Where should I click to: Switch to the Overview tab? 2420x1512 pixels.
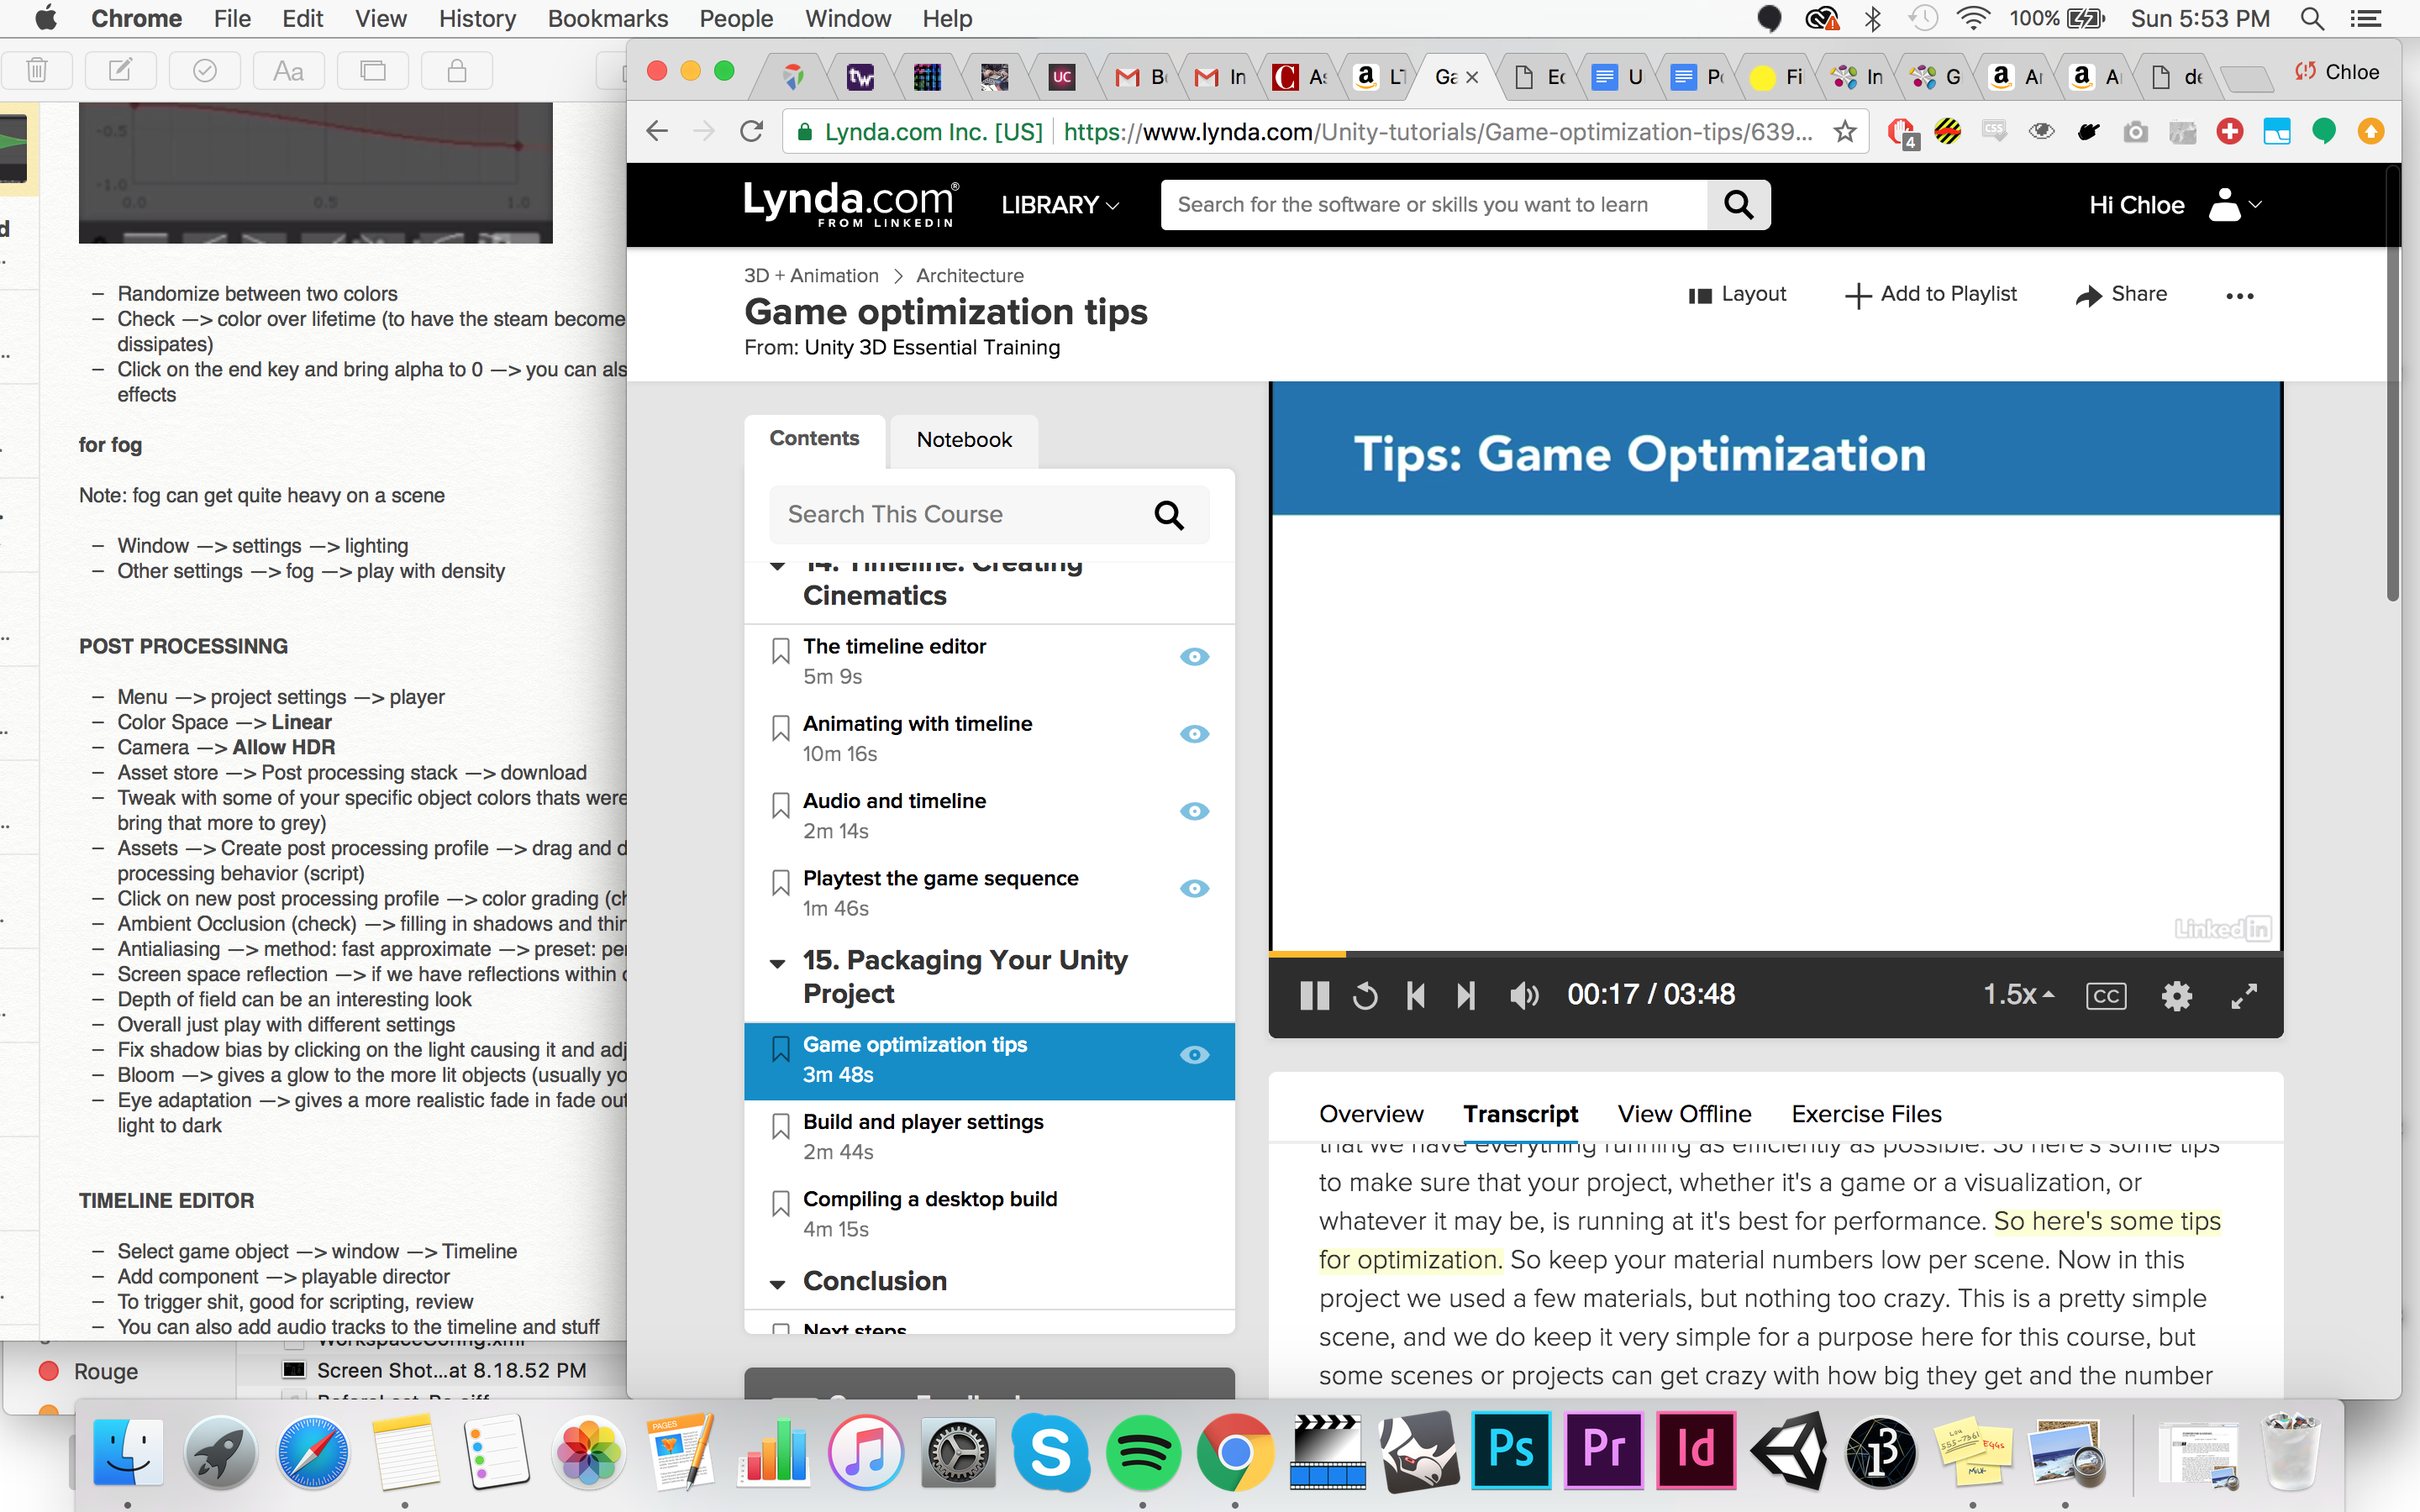(1370, 1114)
